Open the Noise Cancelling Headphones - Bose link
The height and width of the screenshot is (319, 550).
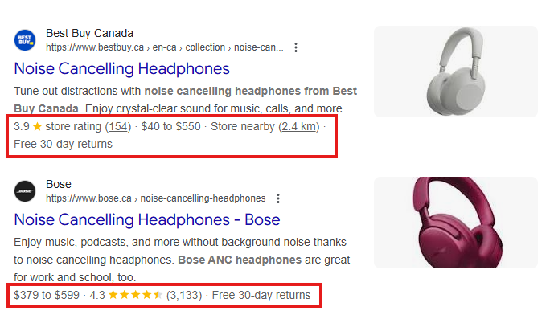pos(147,219)
